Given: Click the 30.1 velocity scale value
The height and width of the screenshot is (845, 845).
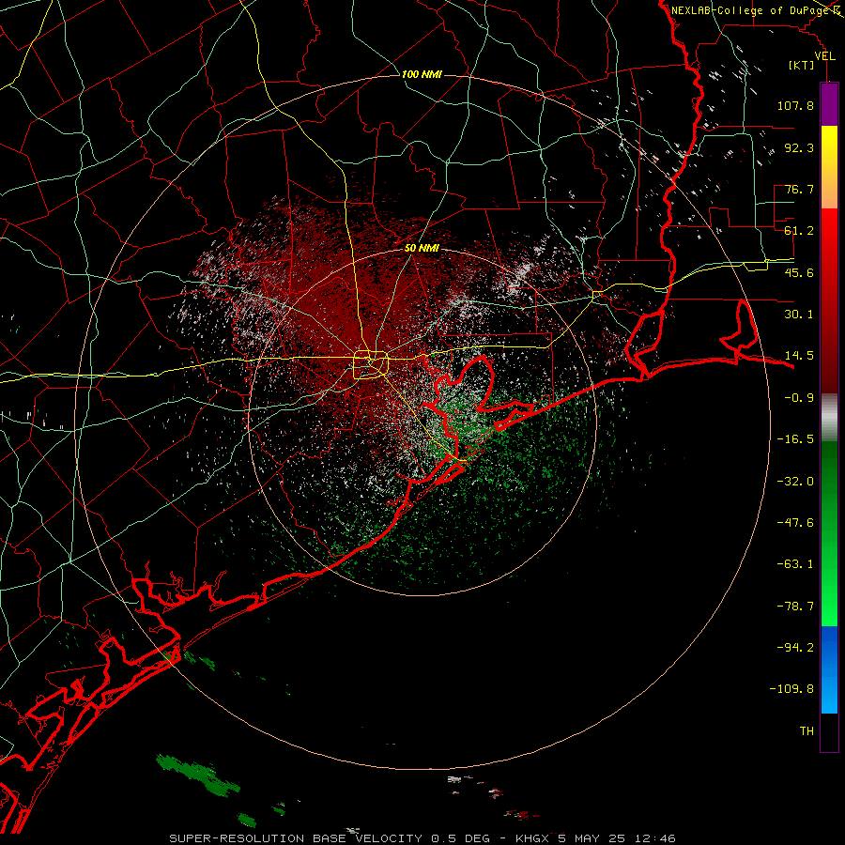Looking at the screenshot, I should pos(799,315).
